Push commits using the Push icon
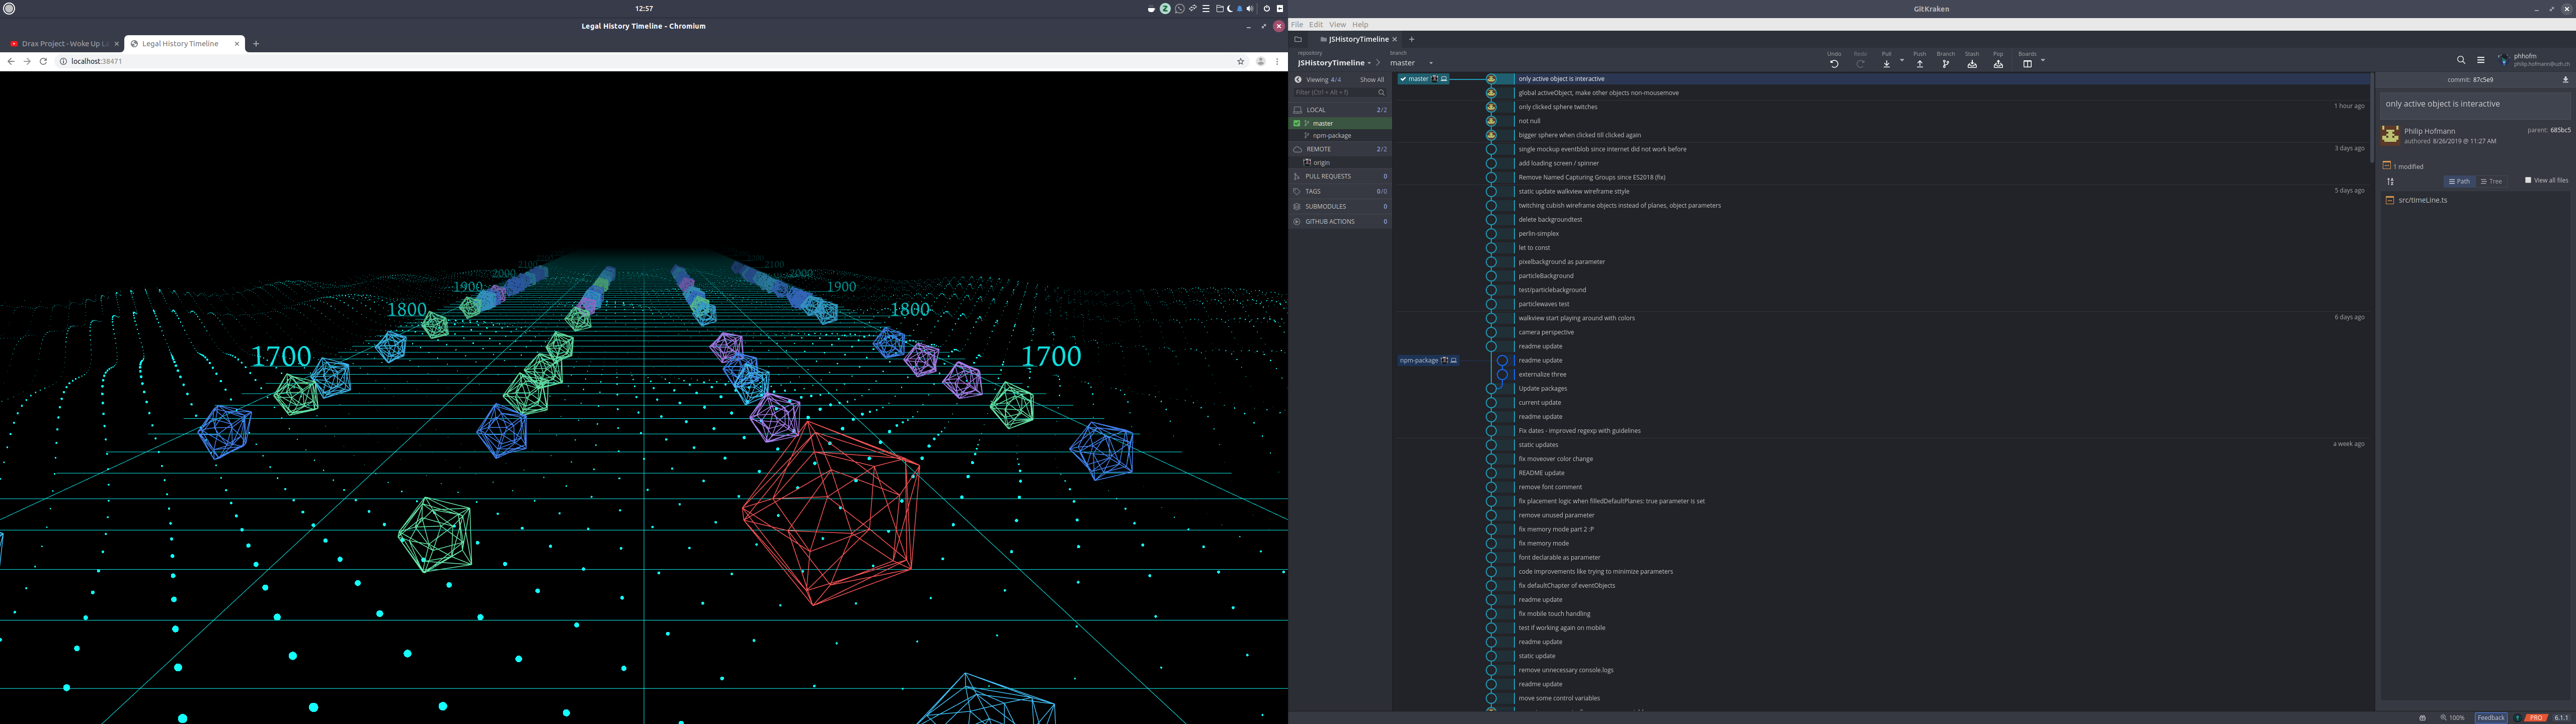Screen dimensions: 2576x724 [1920, 64]
